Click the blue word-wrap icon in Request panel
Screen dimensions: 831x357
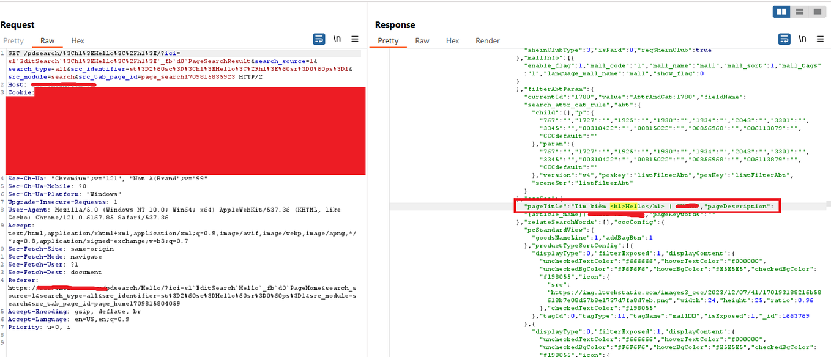[x=319, y=39]
